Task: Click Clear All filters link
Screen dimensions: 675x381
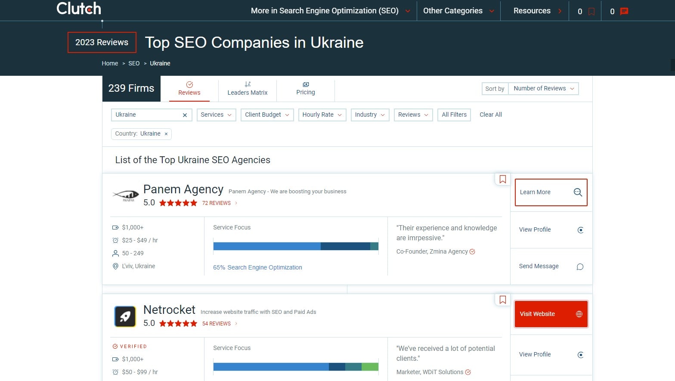Action: click(x=491, y=115)
